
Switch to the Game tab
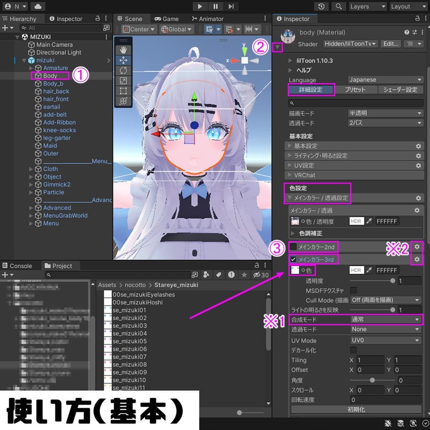[168, 18]
